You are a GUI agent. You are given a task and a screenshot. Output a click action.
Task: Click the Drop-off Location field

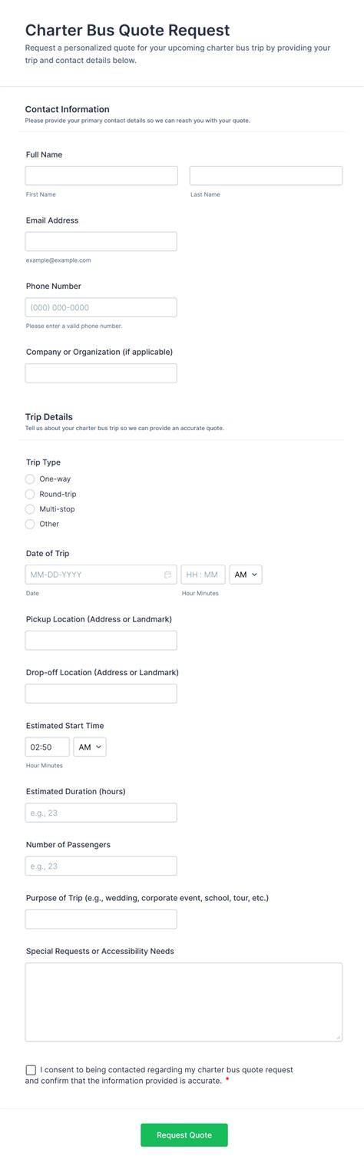tap(101, 694)
